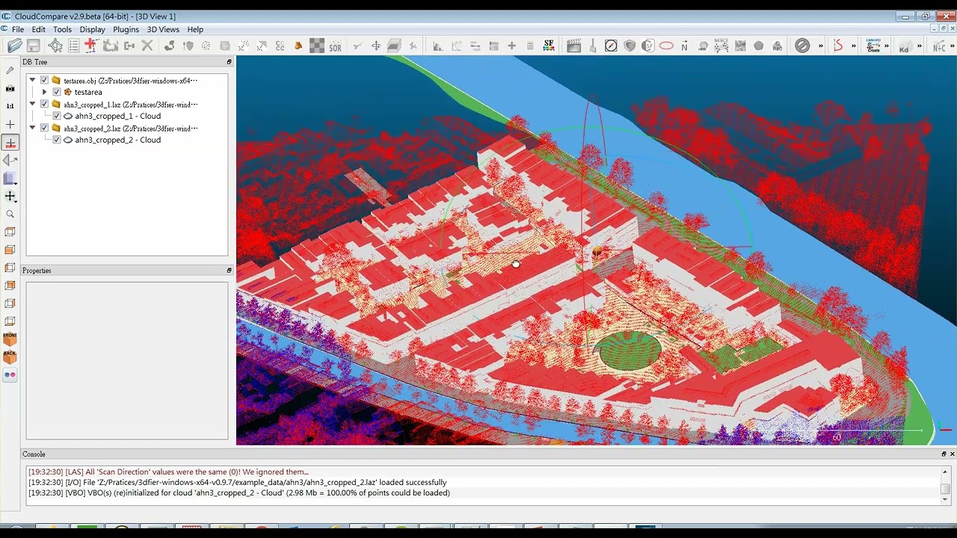This screenshot has width=957, height=538.
Task: Uncheck the testarea mesh checkbox
Action: (x=56, y=92)
